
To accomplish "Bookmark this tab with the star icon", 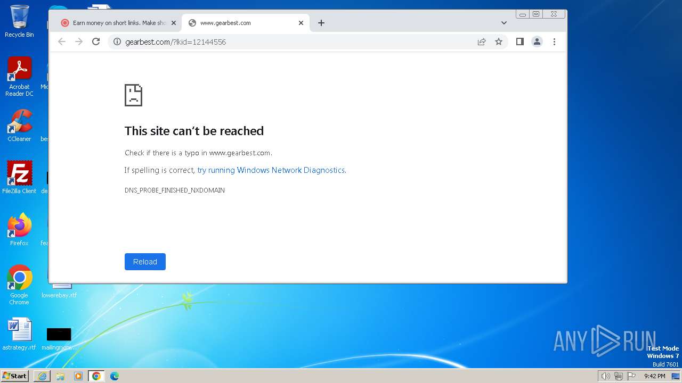I will 499,41.
